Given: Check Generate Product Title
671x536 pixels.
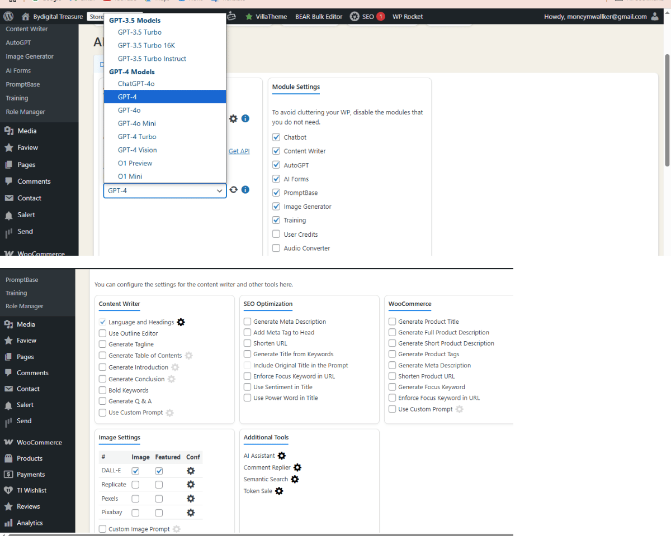Looking at the screenshot, I should (393, 322).
